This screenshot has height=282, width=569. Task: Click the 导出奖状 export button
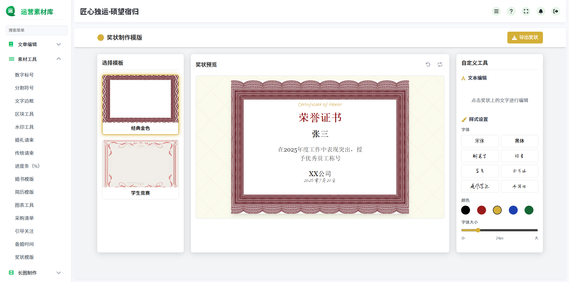525,38
